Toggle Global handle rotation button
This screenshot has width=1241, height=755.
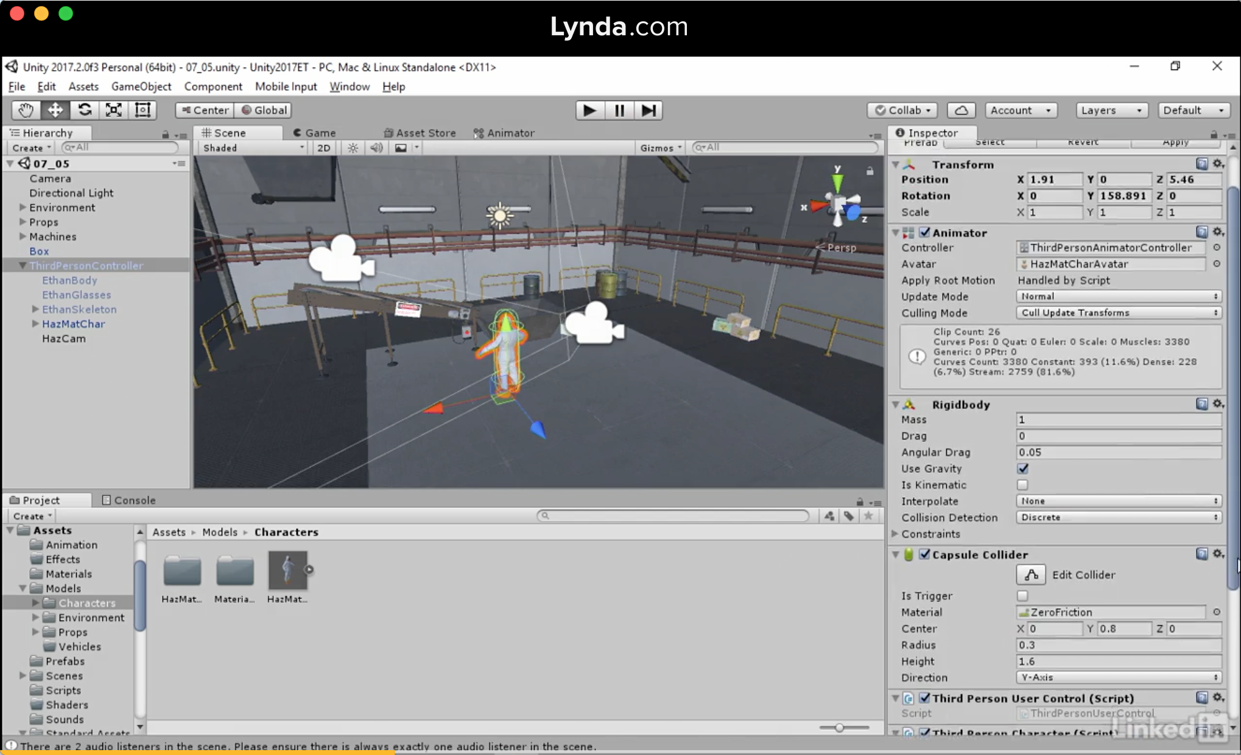264,110
